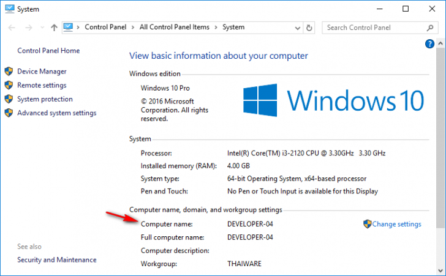The width and height of the screenshot is (446, 276).
Task: Refresh the System page
Action: point(309,28)
